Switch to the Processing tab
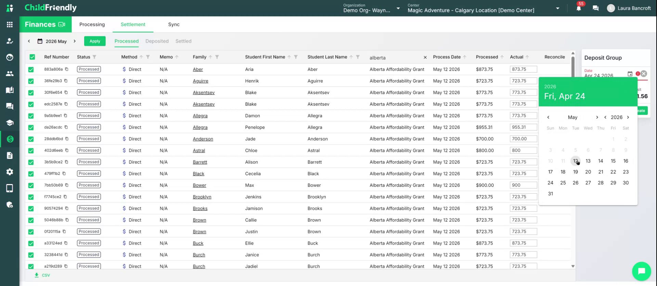The image size is (657, 286). (x=92, y=24)
